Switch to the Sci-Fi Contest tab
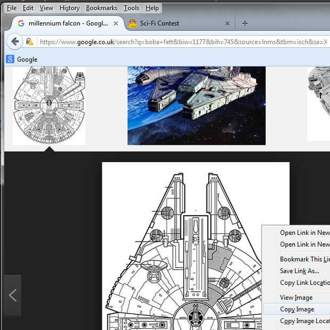Image resolution: width=330 pixels, height=330 pixels. (180, 23)
